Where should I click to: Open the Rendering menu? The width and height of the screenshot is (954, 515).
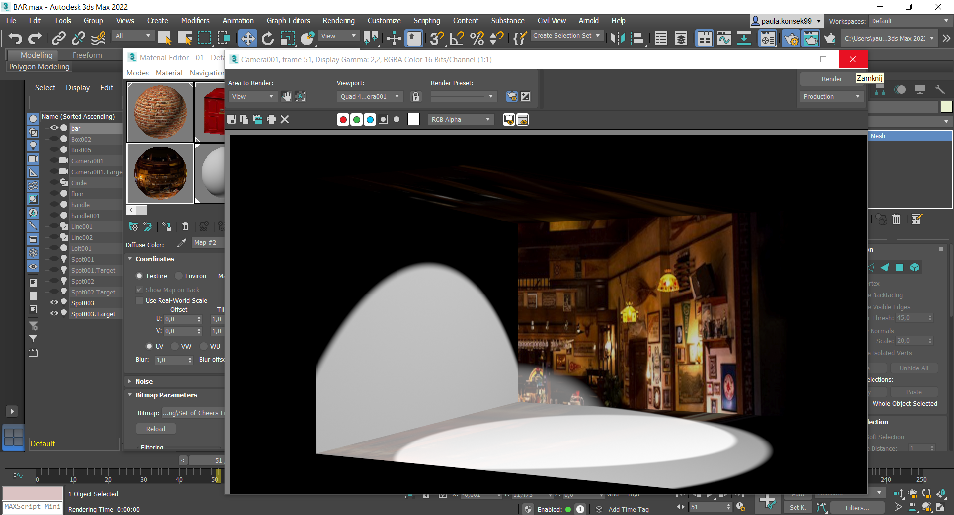tap(338, 21)
